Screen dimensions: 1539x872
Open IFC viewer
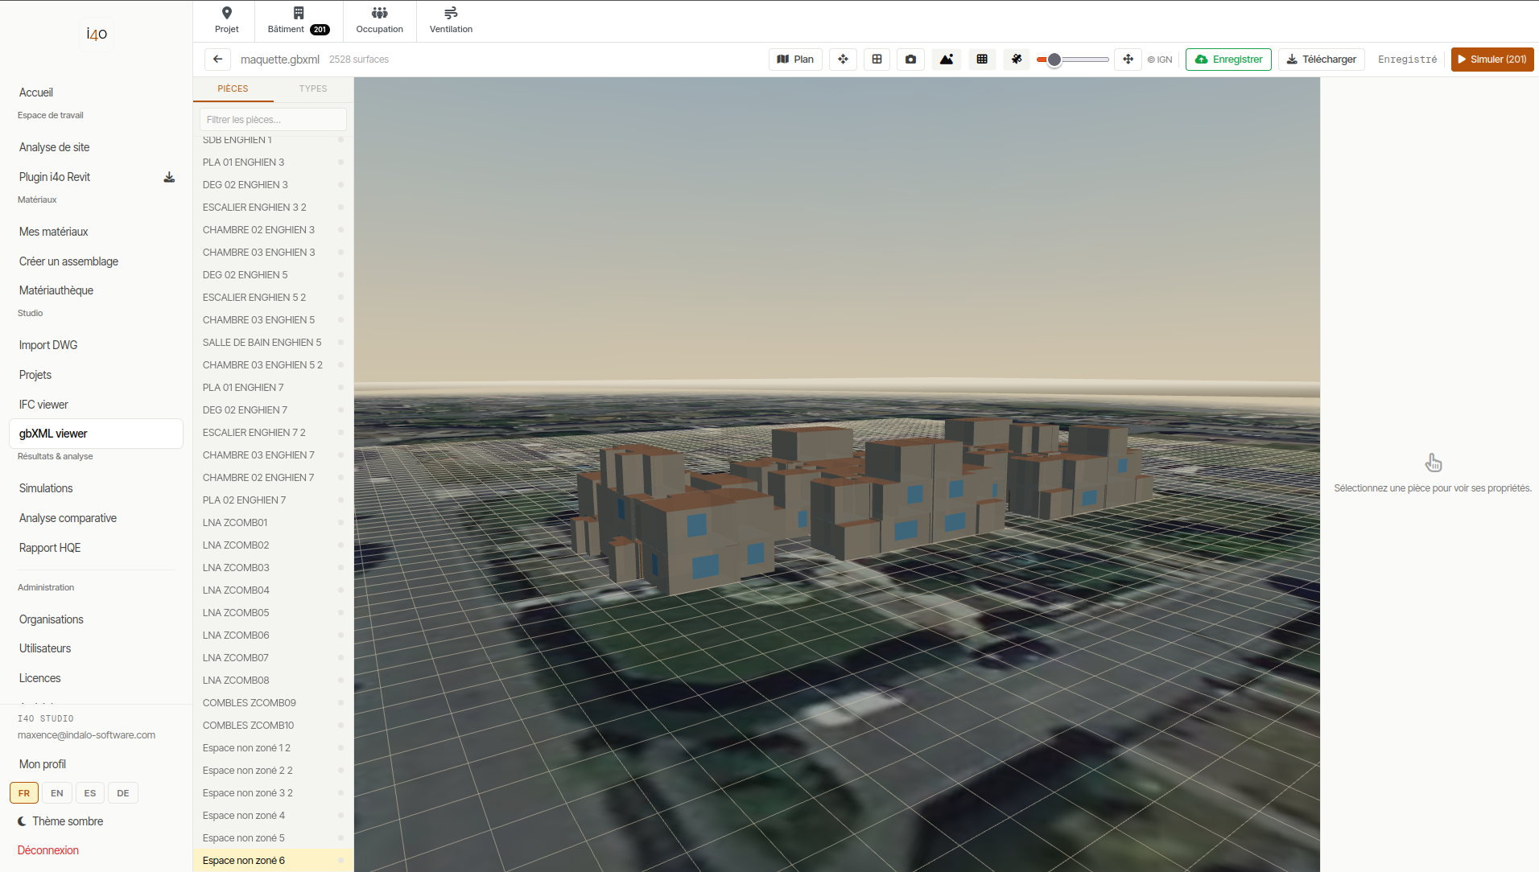(43, 405)
